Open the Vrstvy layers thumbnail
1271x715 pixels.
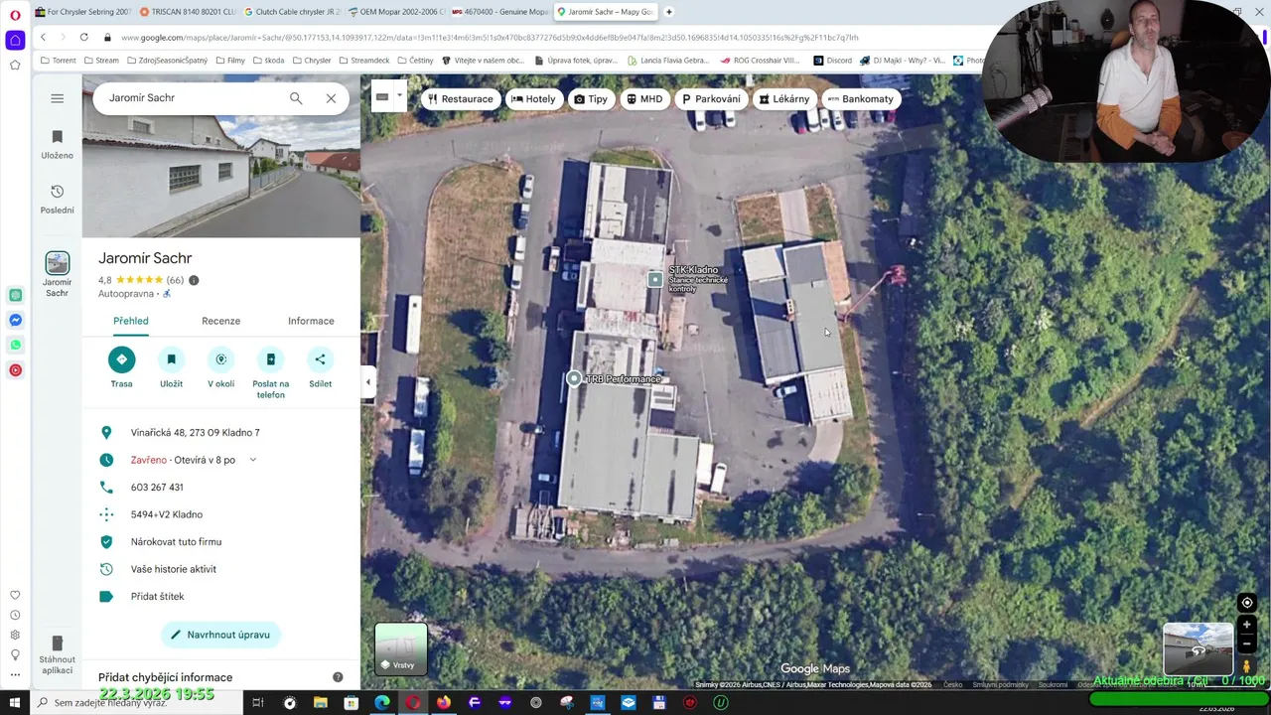click(401, 648)
